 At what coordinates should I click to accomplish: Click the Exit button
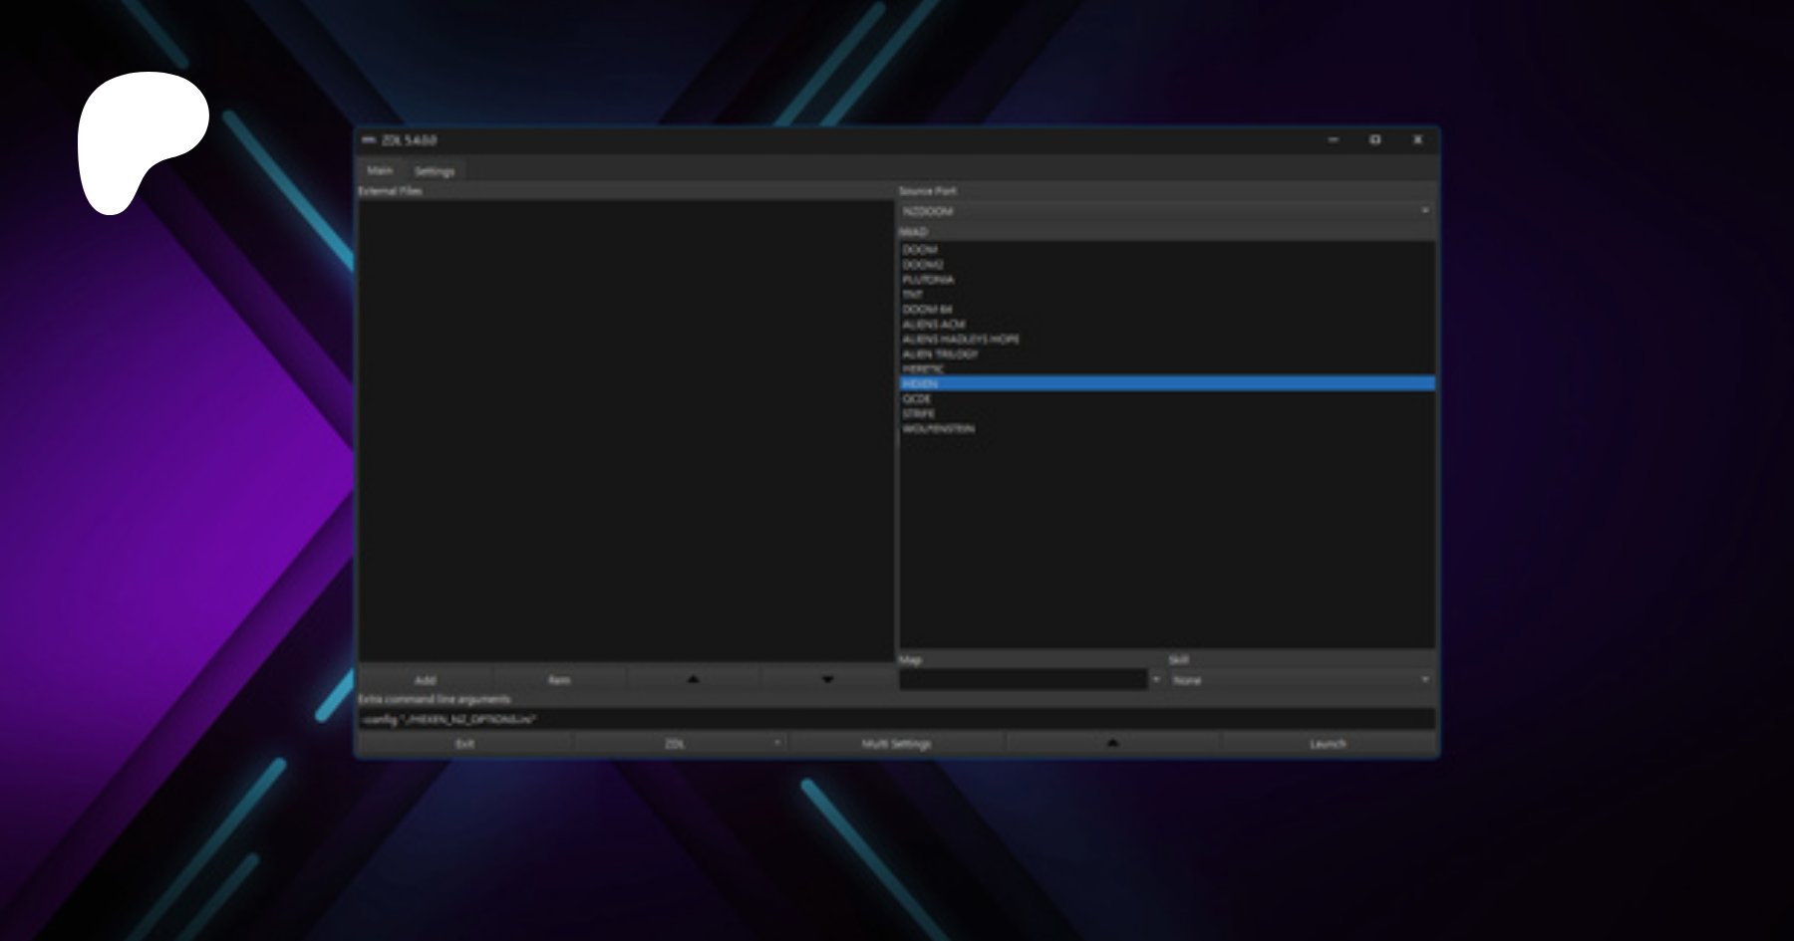click(x=464, y=744)
